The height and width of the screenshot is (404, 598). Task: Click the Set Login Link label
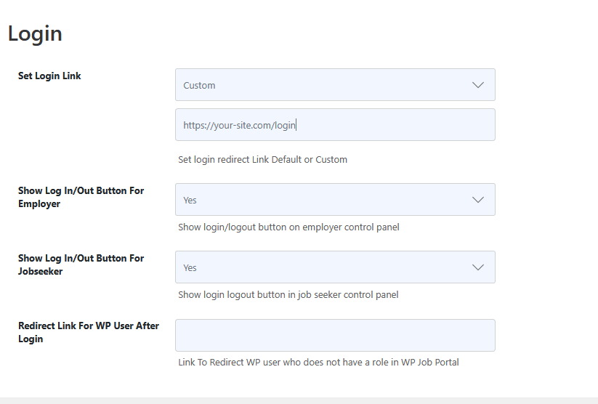point(49,76)
